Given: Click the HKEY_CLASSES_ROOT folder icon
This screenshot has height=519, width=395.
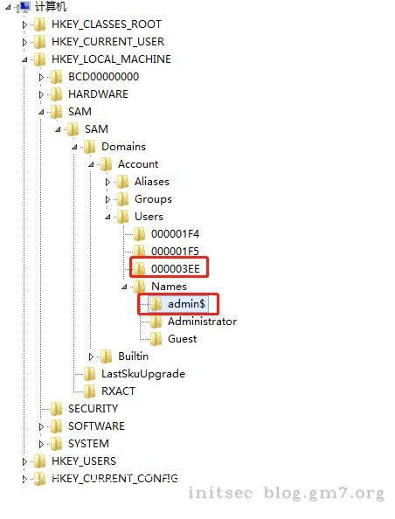Looking at the screenshot, I should coord(40,24).
